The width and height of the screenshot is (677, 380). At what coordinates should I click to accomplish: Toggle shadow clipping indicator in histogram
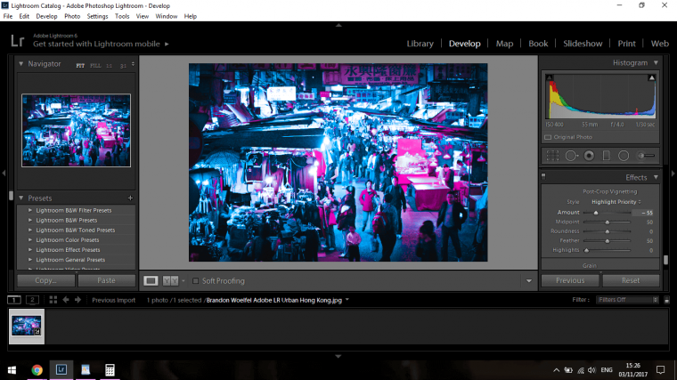550,77
